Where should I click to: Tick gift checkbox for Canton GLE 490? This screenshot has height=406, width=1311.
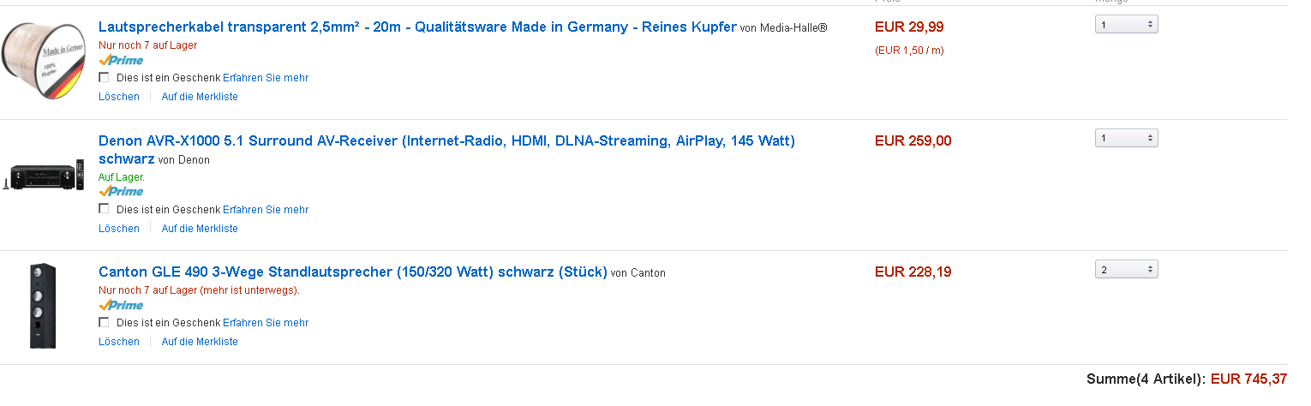[105, 323]
